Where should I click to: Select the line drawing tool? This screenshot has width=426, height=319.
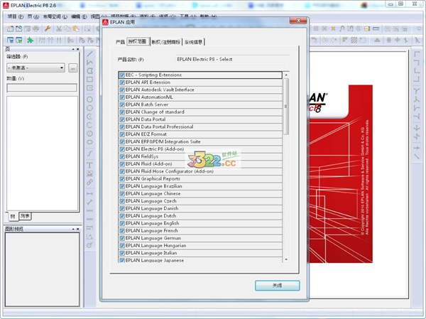pos(90,54)
